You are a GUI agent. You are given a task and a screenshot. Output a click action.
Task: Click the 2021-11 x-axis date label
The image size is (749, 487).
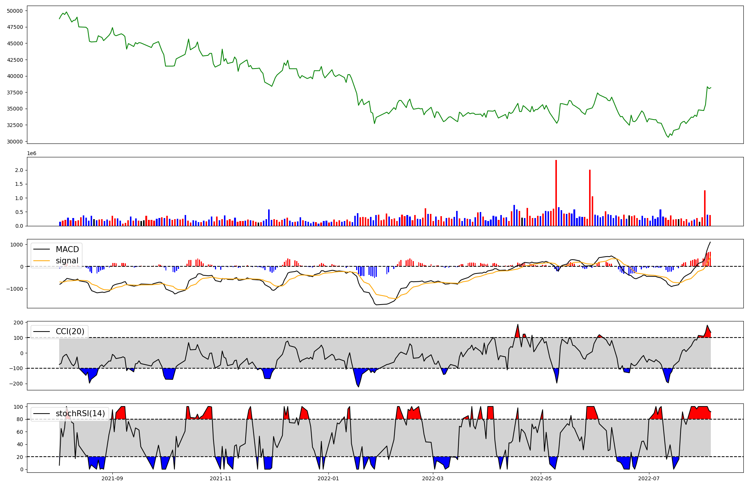click(x=221, y=478)
